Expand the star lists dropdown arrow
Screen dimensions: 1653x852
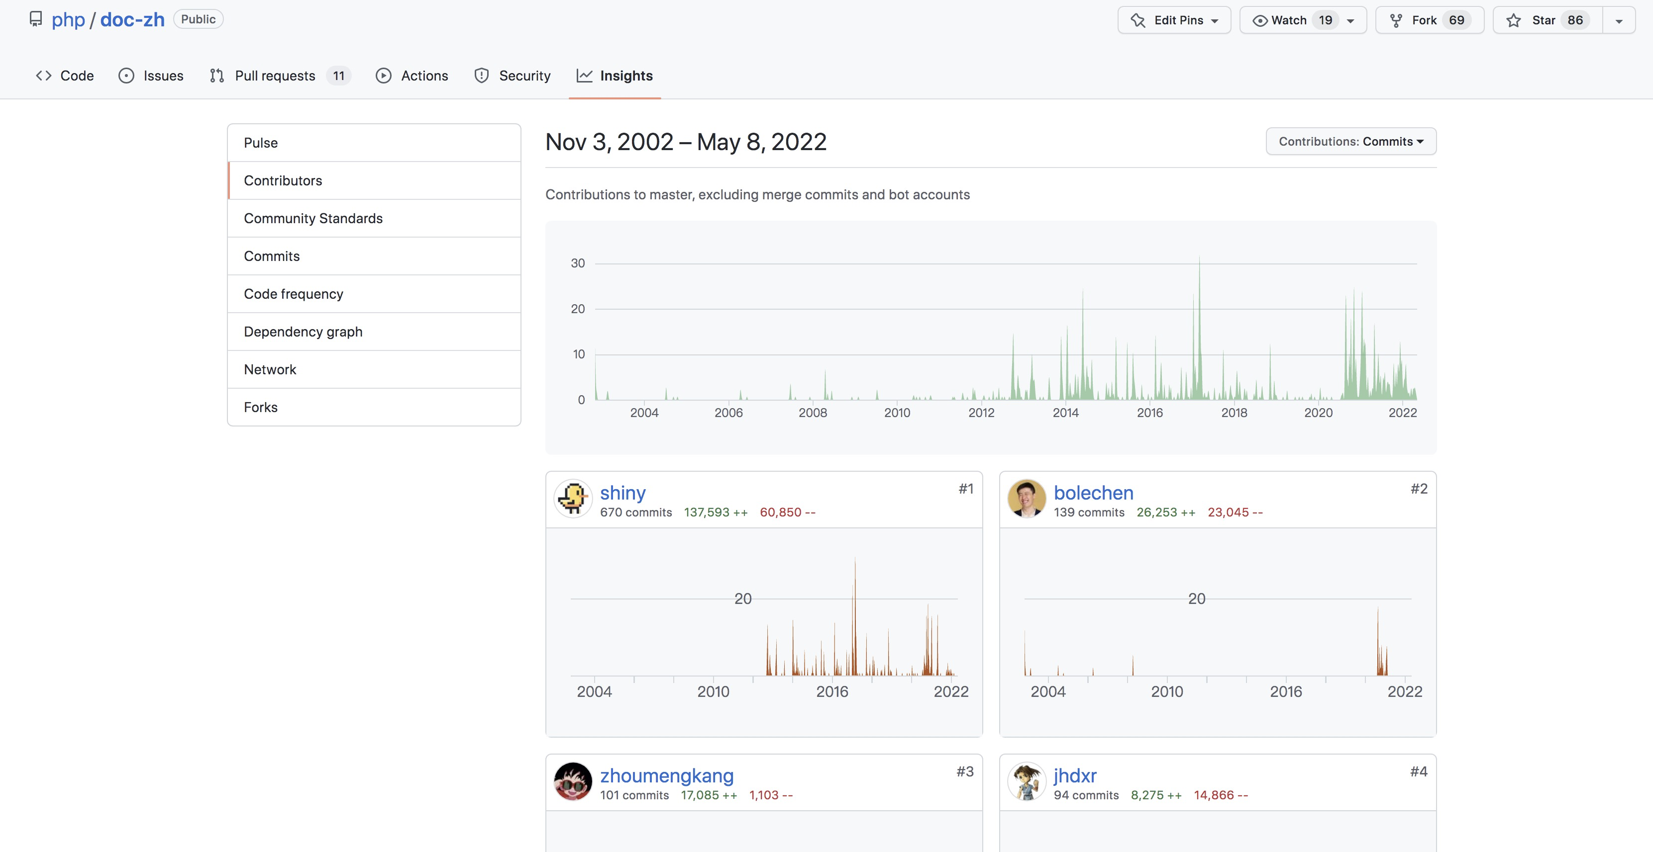1618,20
